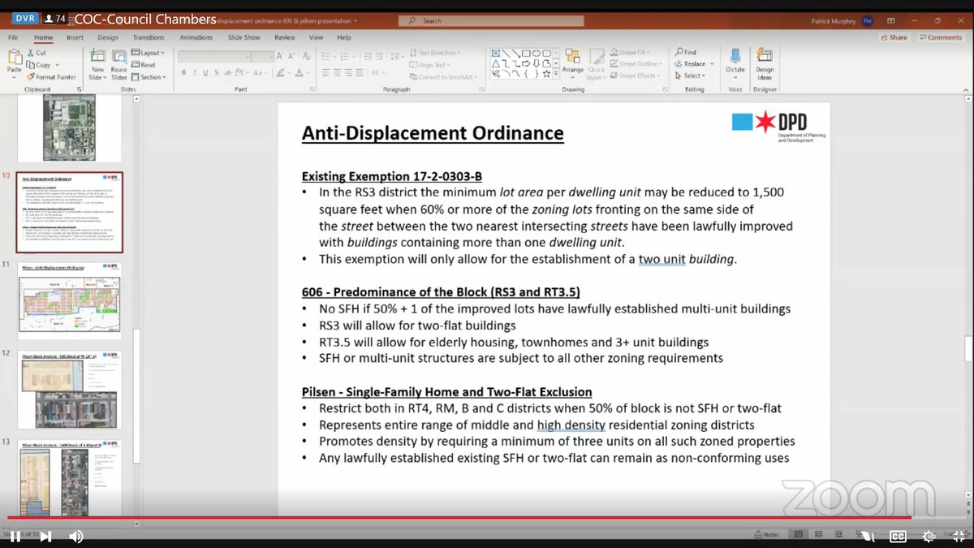Screen dimensions: 974x548
Task: Click the Share button
Action: [x=893, y=37]
